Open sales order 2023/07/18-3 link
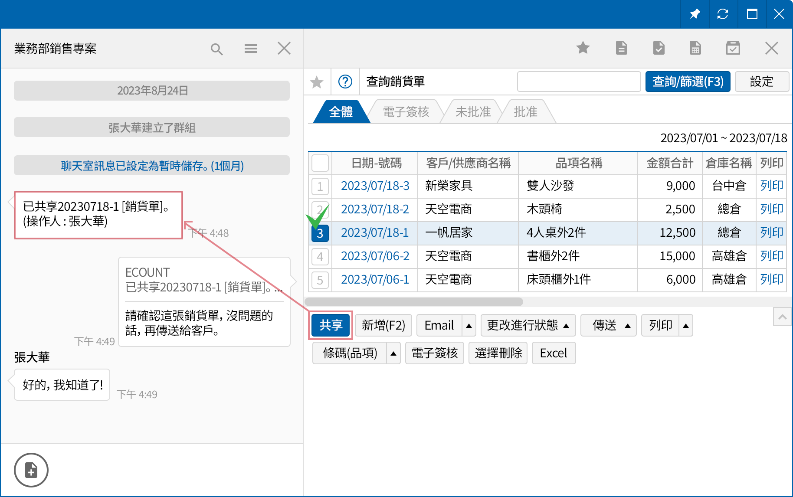 click(374, 186)
